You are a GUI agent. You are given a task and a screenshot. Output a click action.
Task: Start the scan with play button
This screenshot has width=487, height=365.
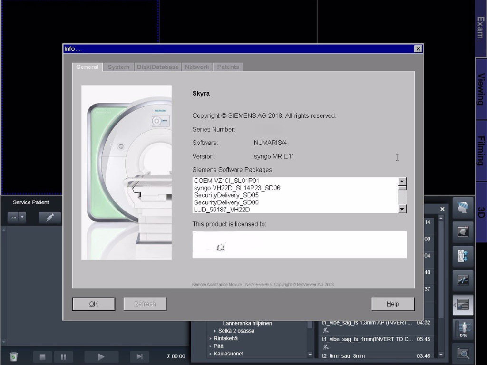(101, 356)
